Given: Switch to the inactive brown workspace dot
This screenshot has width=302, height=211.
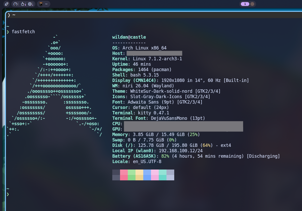Looking at the screenshot, I should click(252, 4).
